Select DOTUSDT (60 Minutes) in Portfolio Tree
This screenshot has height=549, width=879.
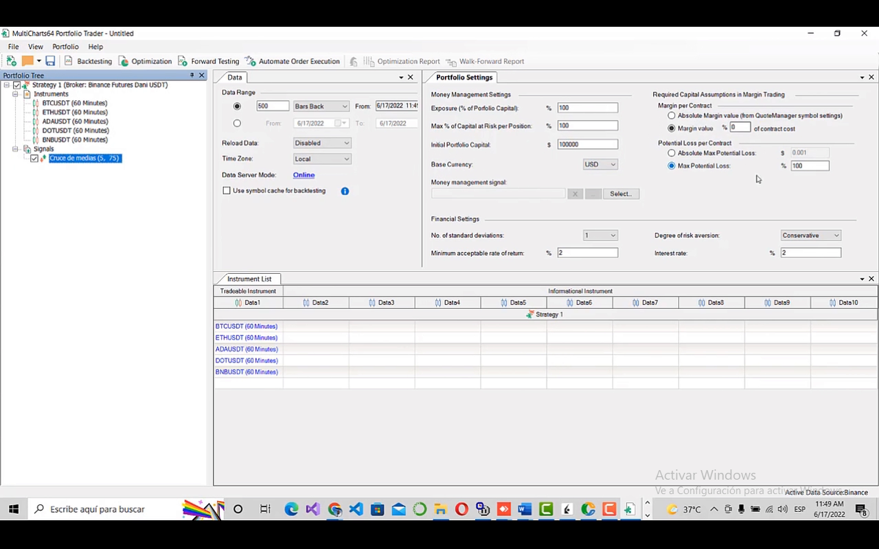tap(76, 130)
